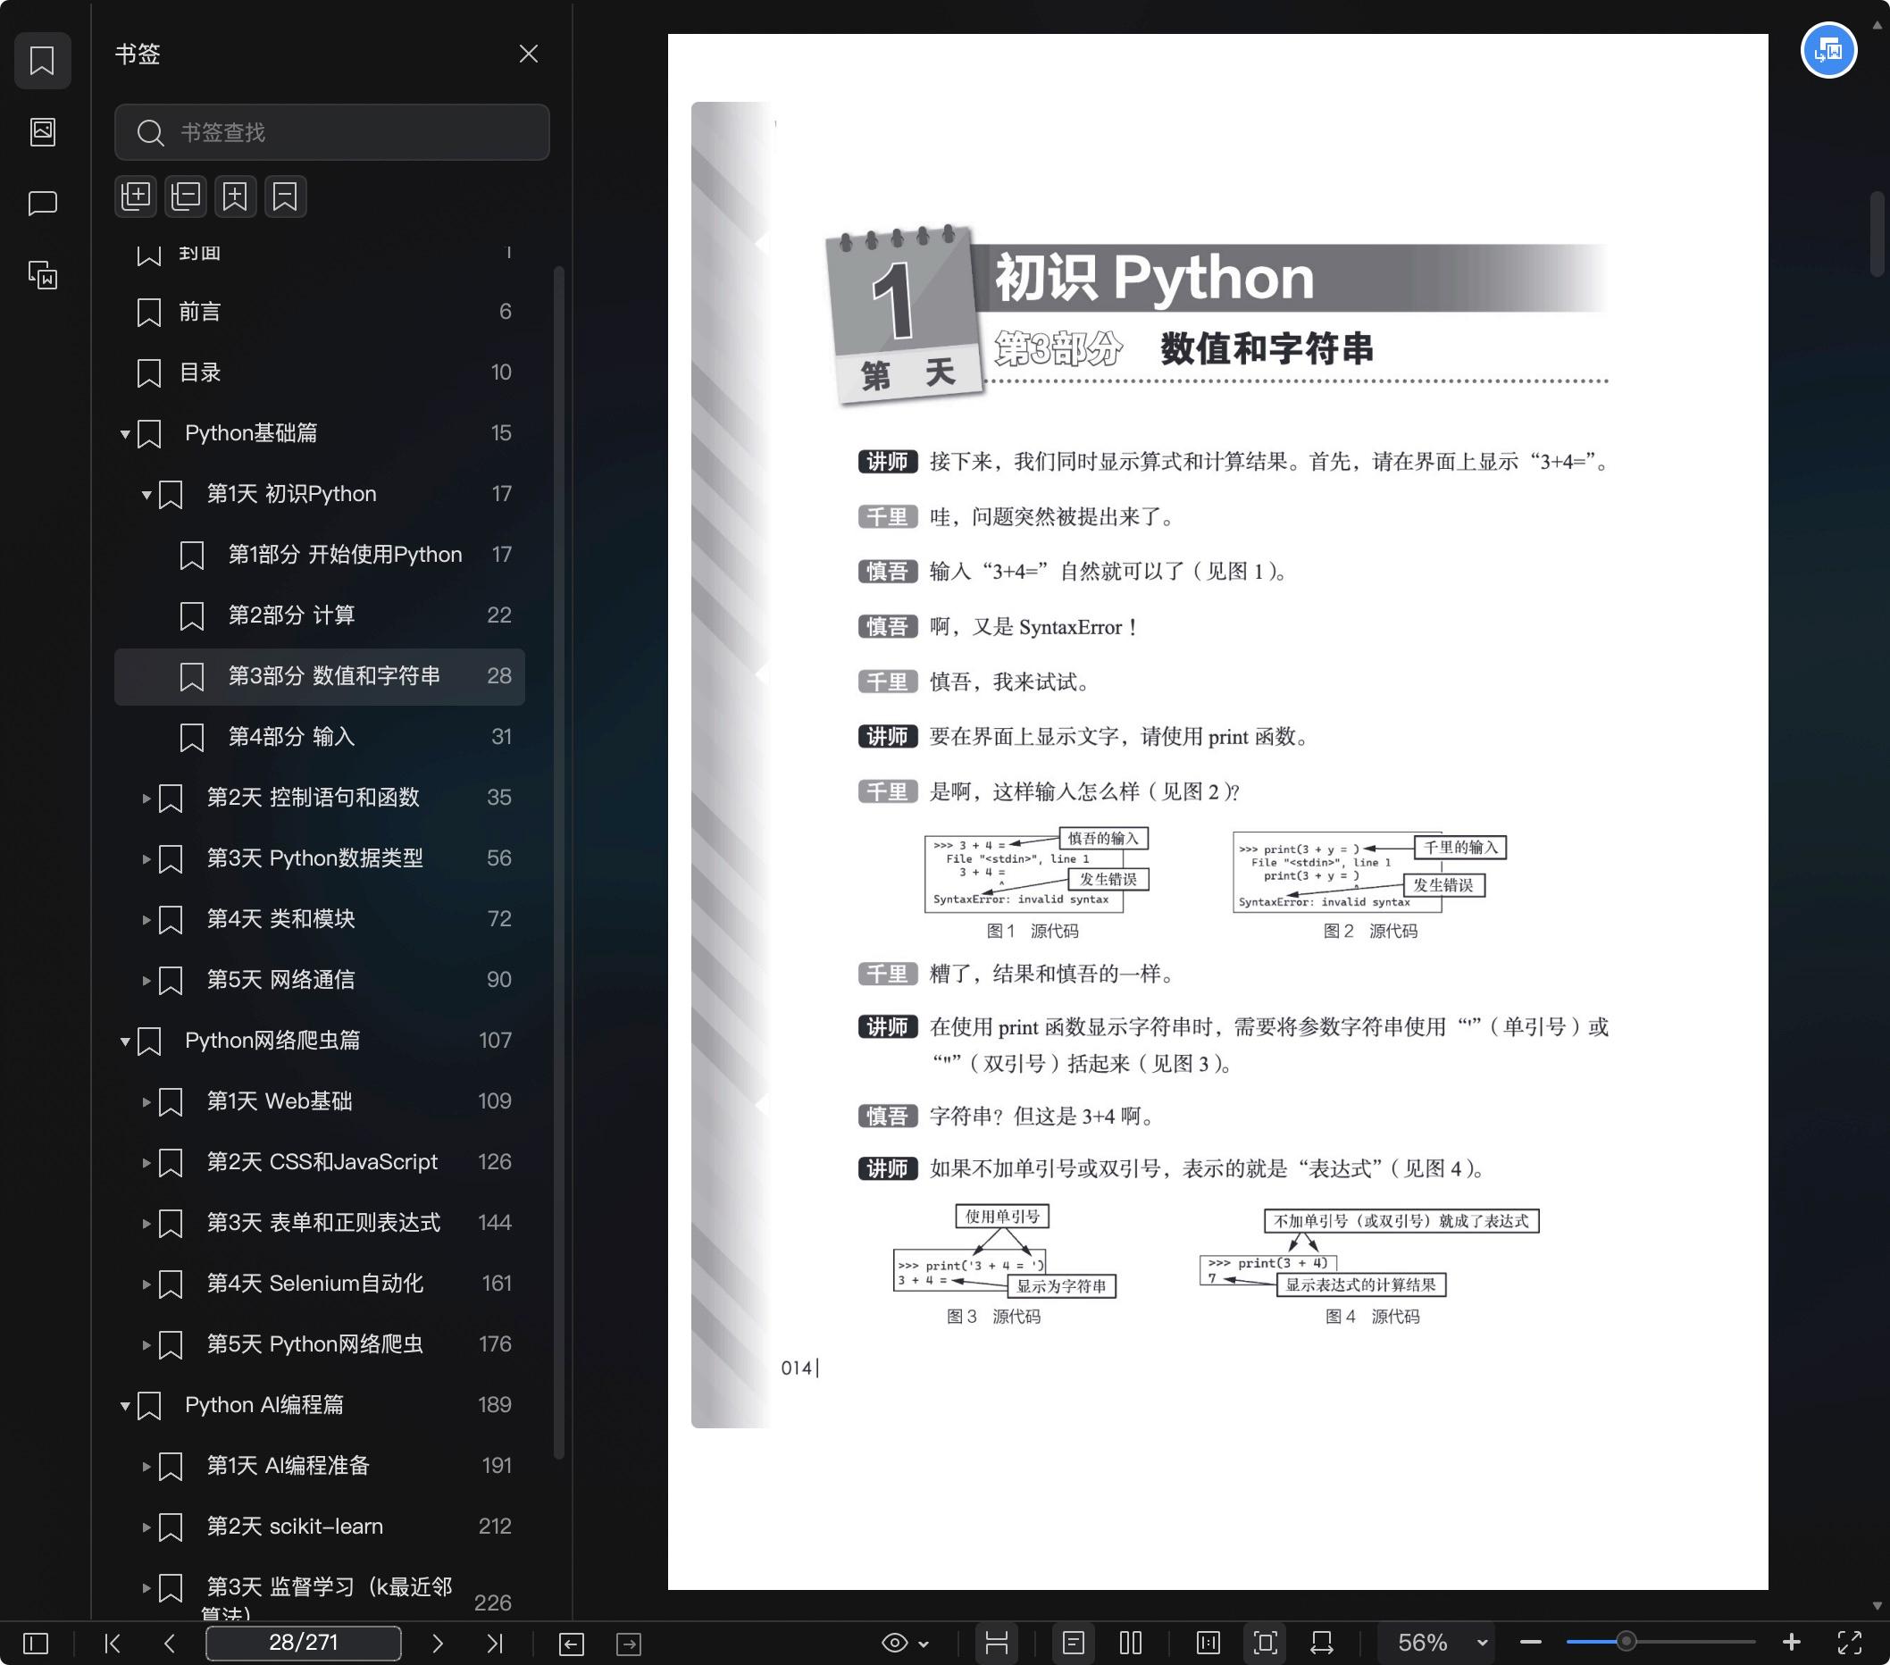
Task: Expand the 第2天 控制语句和函数 bookmark
Action: click(146, 798)
